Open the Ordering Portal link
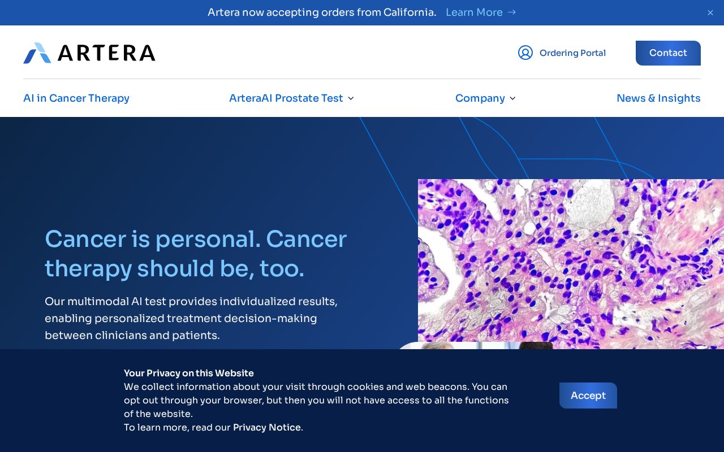Image resolution: width=724 pixels, height=452 pixels. click(x=572, y=53)
